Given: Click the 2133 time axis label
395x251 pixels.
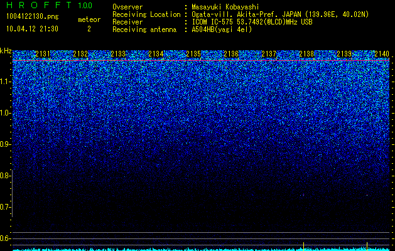Looking at the screenshot, I should 118,54.
